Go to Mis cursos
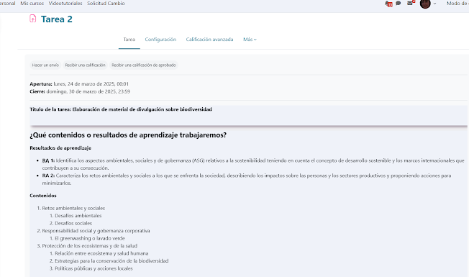469x277 pixels. click(32, 4)
